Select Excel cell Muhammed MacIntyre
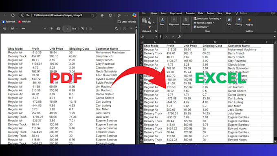 [244, 50]
